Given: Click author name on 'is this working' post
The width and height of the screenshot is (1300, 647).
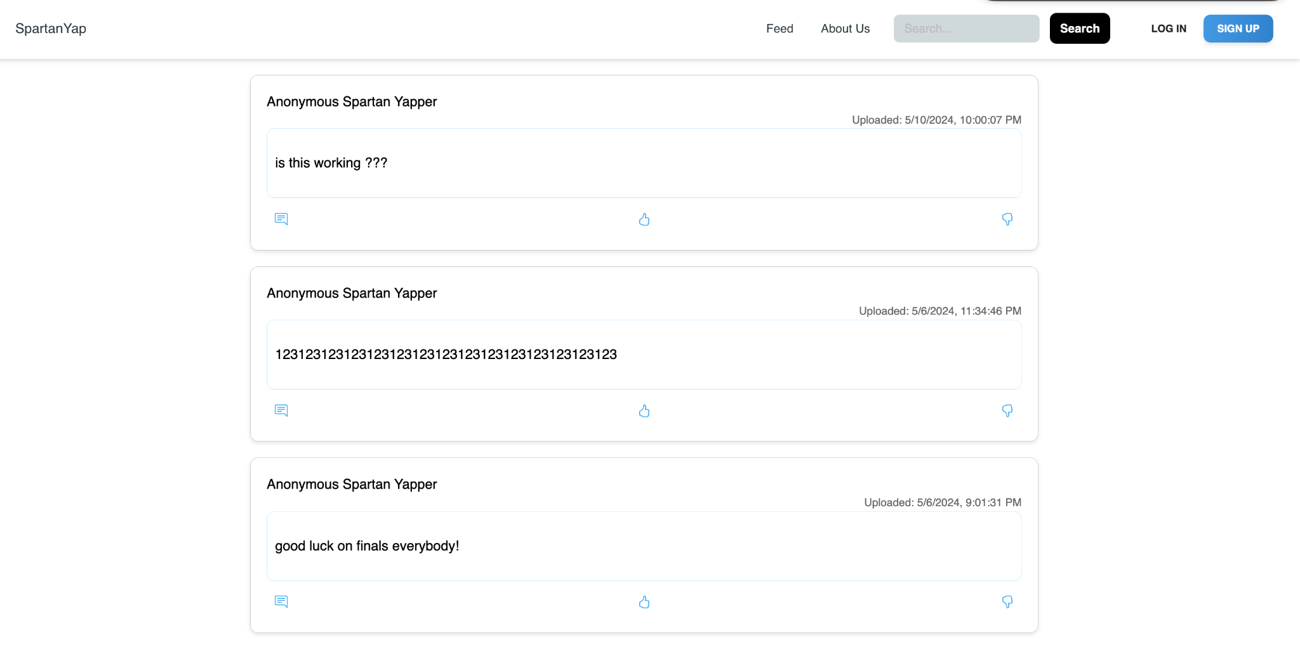Looking at the screenshot, I should pyautogui.click(x=352, y=101).
